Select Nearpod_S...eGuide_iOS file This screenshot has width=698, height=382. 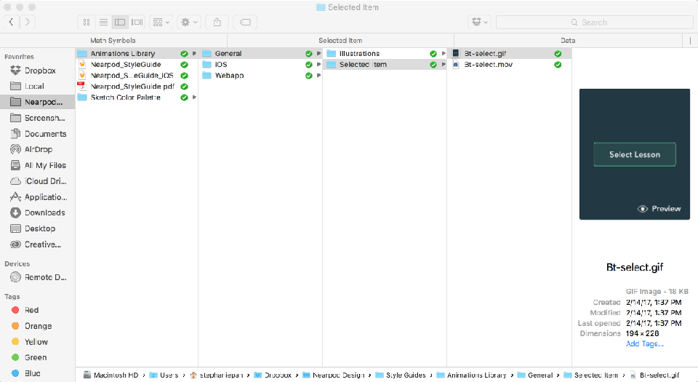(137, 76)
